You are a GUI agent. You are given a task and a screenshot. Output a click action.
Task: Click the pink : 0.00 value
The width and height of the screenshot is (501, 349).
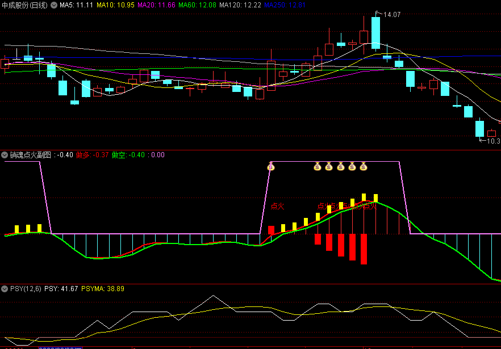[x=156, y=155]
